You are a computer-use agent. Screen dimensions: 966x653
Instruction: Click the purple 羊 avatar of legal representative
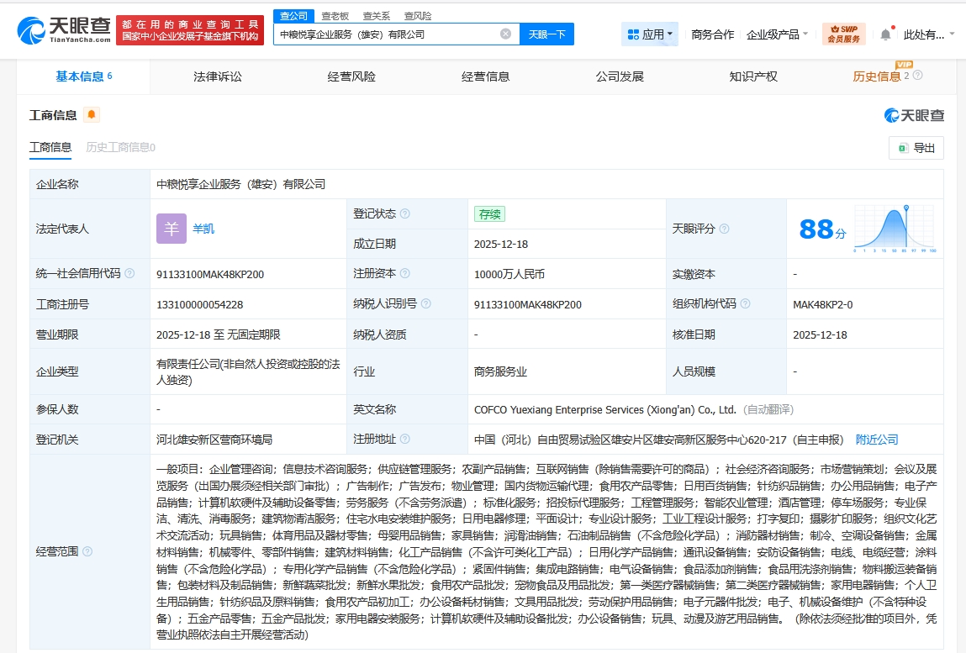[x=172, y=229]
